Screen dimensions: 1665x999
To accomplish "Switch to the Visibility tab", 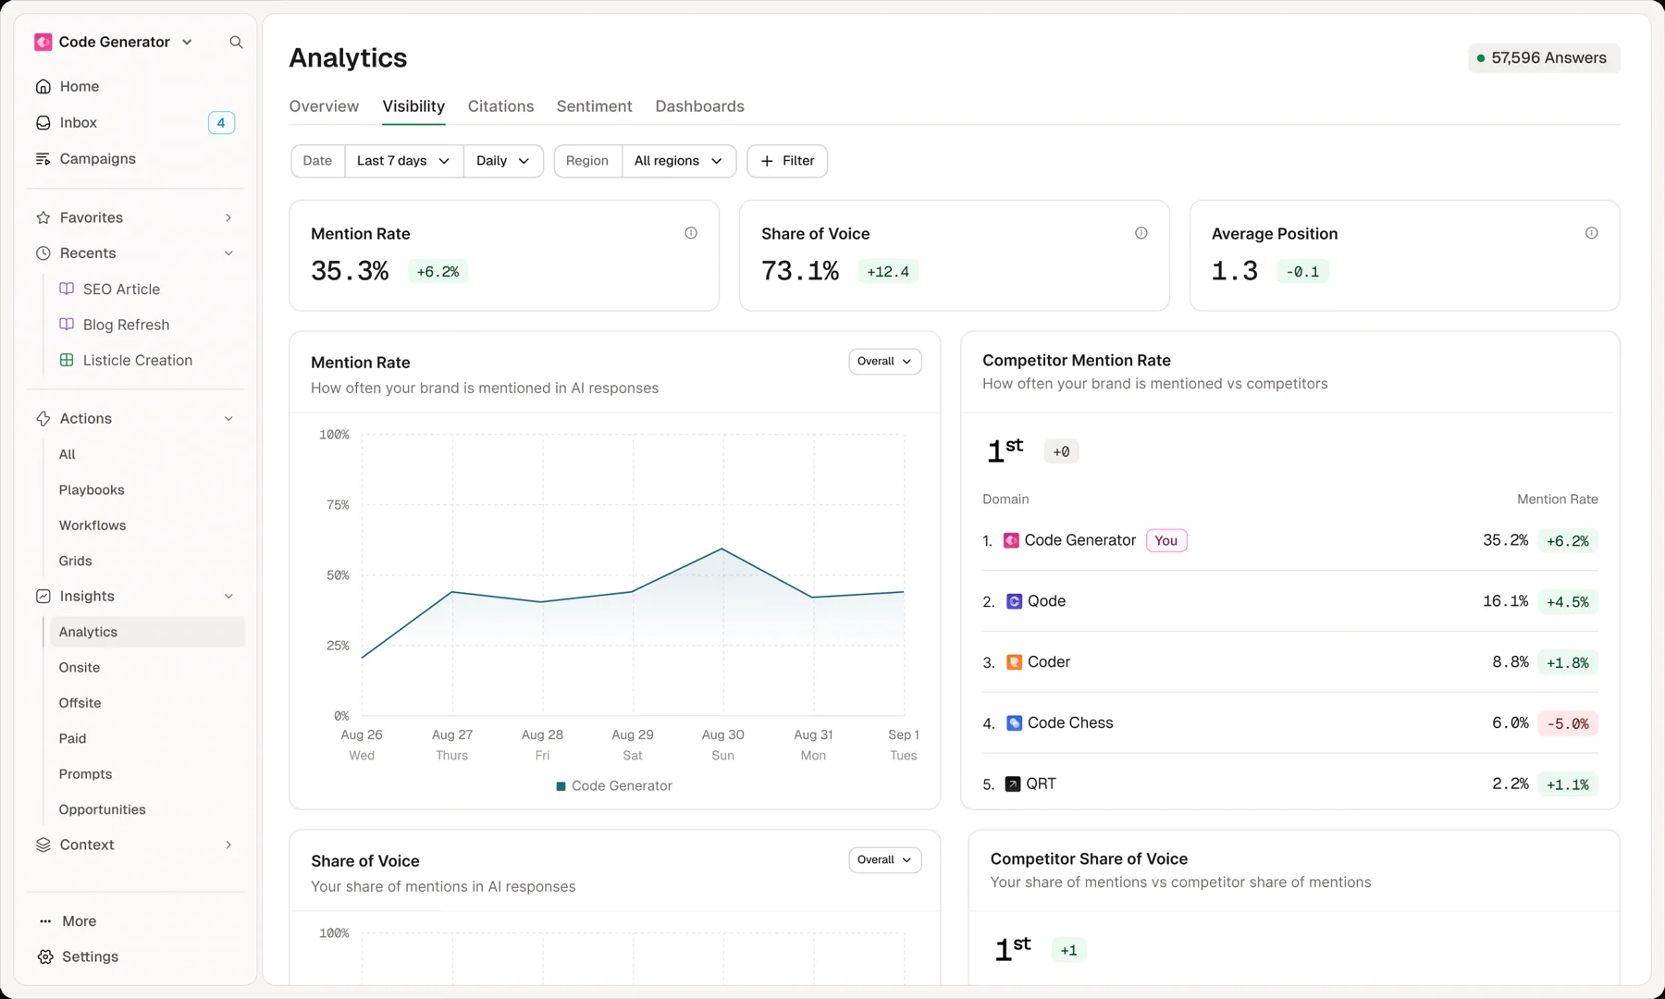I will pyautogui.click(x=413, y=106).
